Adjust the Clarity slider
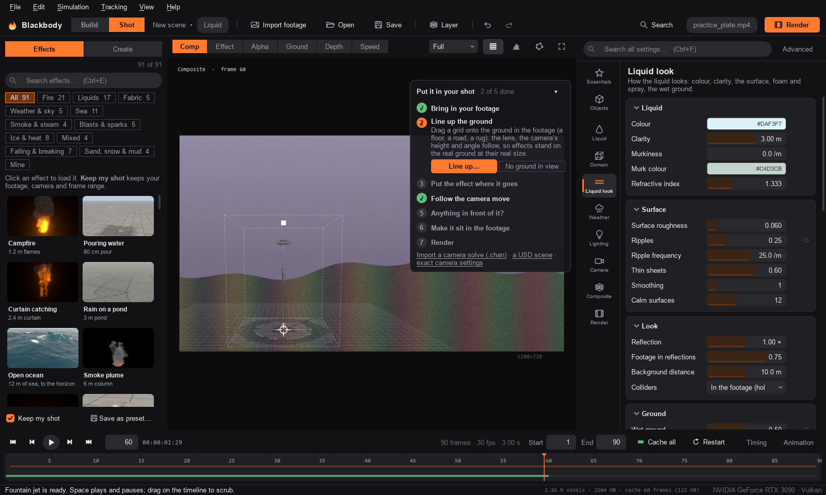826x495 pixels. [746, 139]
